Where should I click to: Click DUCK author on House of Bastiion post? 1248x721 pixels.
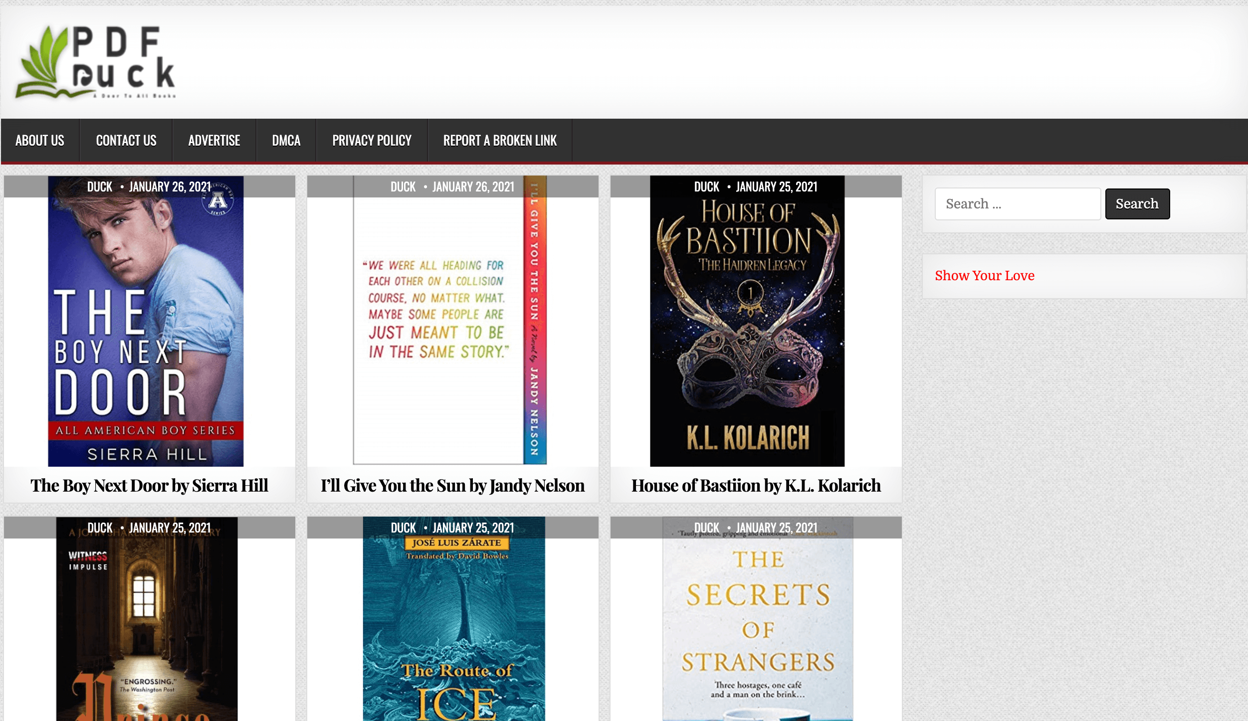(x=707, y=187)
